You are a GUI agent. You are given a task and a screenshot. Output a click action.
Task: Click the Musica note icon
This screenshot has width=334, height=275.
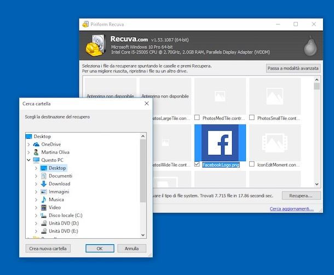coord(44,199)
